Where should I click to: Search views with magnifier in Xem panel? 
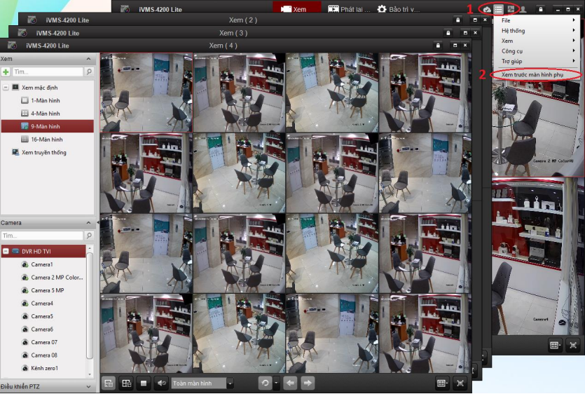pyautogui.click(x=89, y=72)
